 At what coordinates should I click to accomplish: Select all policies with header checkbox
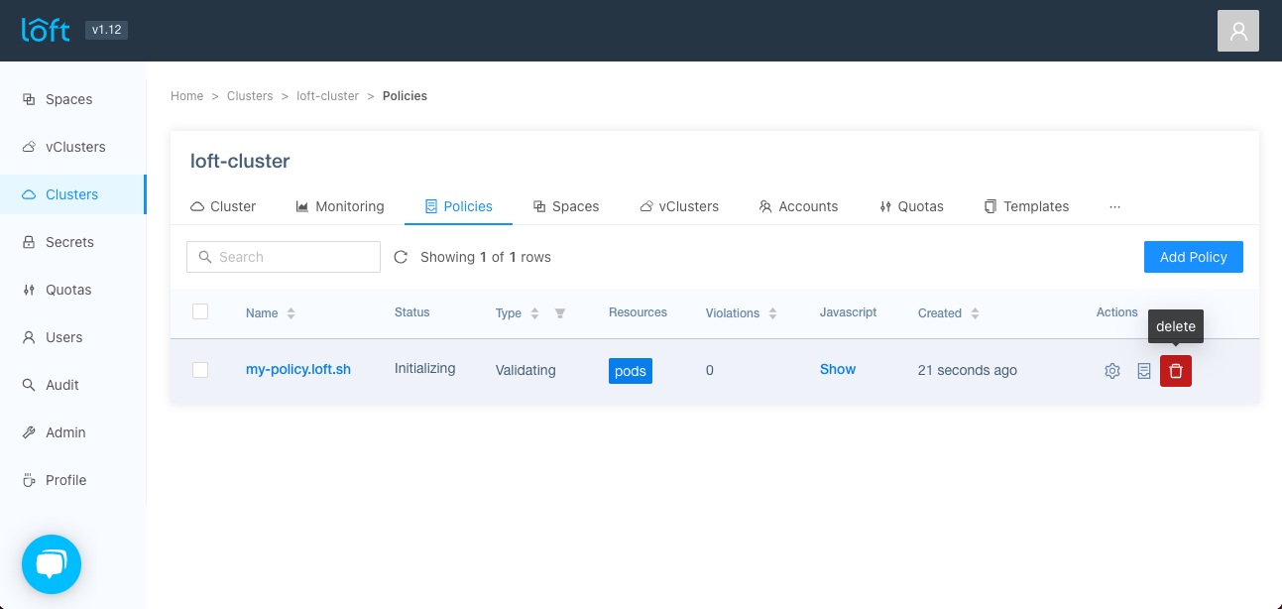[x=200, y=311]
